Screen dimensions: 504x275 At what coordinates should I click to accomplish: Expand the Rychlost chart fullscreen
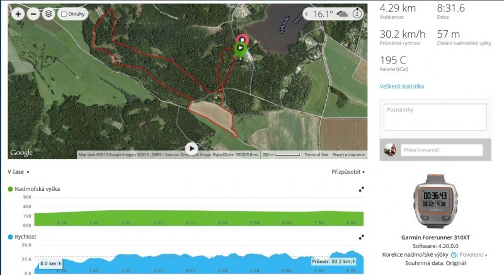click(x=361, y=237)
